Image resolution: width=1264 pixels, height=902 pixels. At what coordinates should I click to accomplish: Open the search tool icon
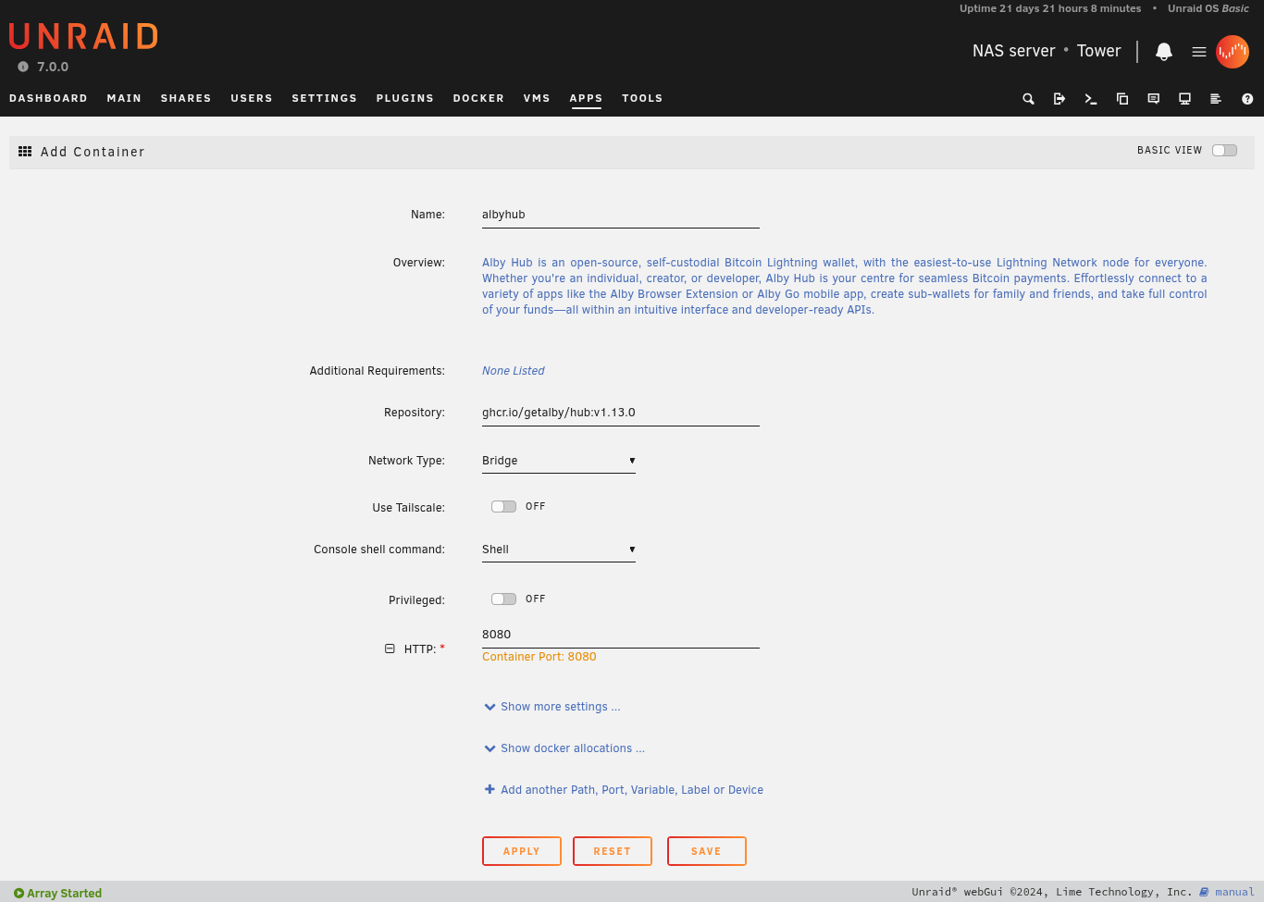click(x=1028, y=99)
